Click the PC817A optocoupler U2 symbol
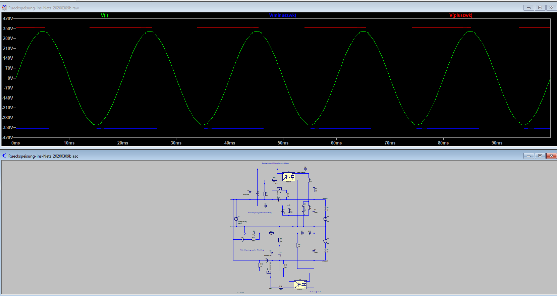 300,285
